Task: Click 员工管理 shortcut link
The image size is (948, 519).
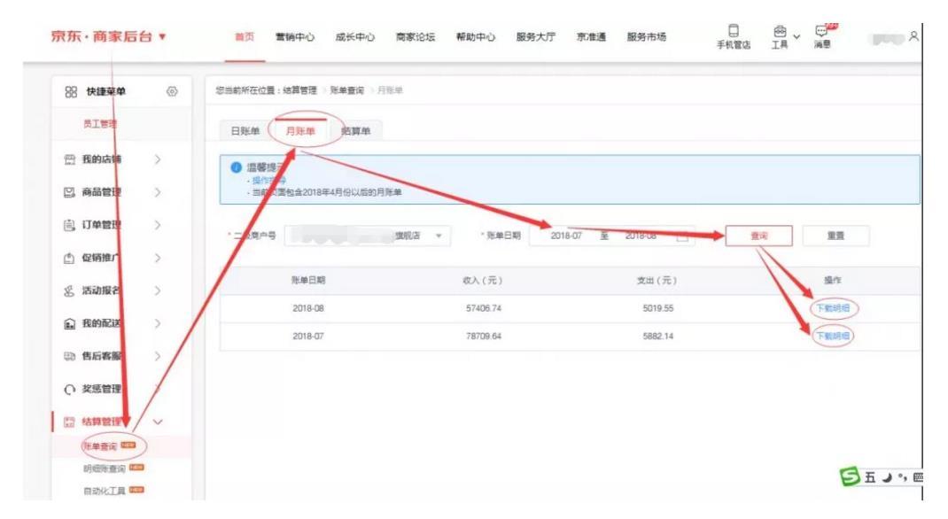Action: (100, 124)
